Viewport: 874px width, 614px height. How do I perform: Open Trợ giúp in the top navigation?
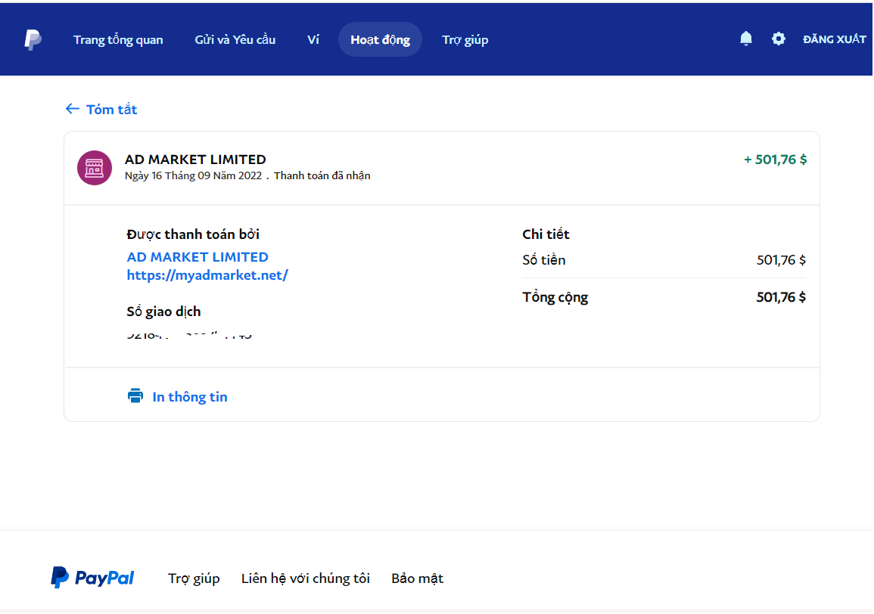click(x=465, y=40)
